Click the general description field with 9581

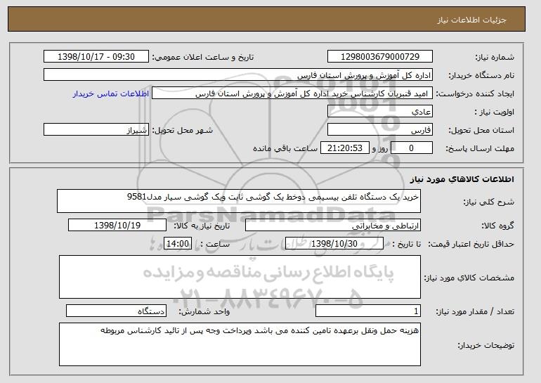point(239,201)
